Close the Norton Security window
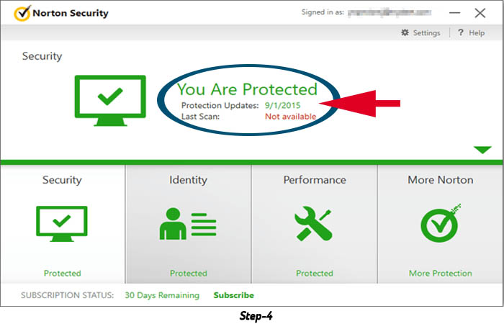Screen dimensions: 504x324 tap(480, 13)
